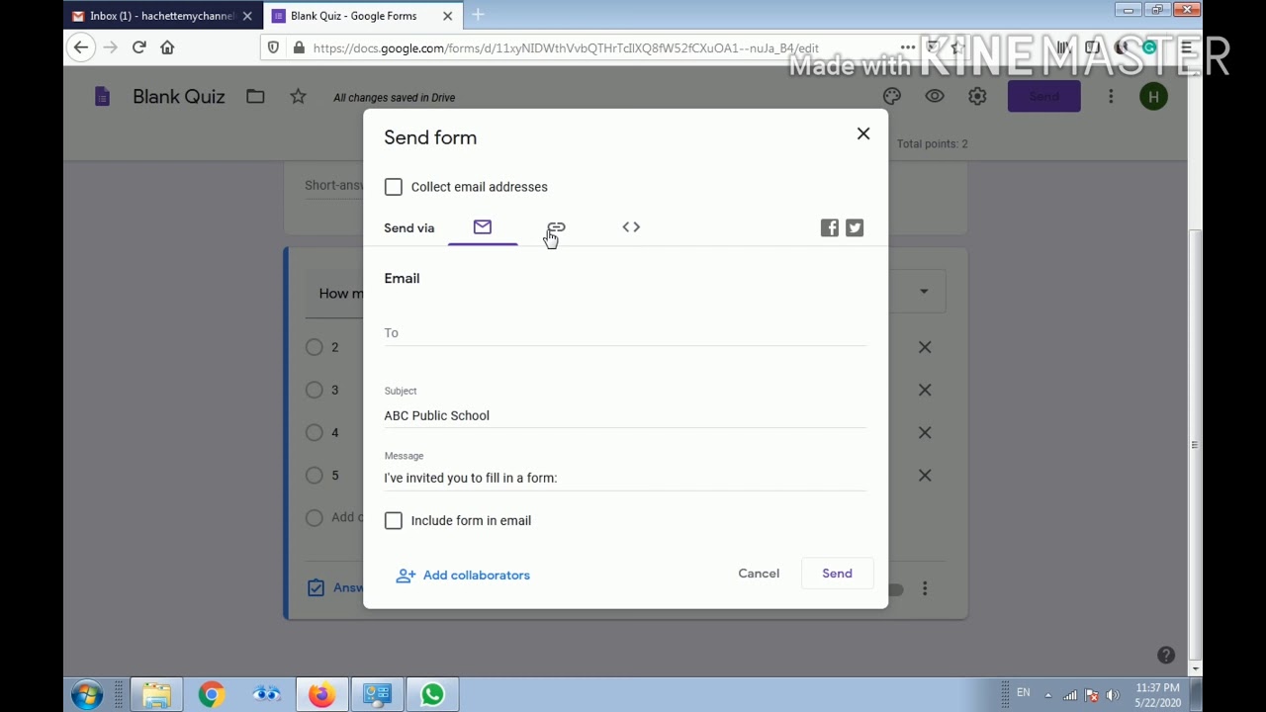Click the To email recipient field
This screenshot has height=712, width=1266.
625,333
